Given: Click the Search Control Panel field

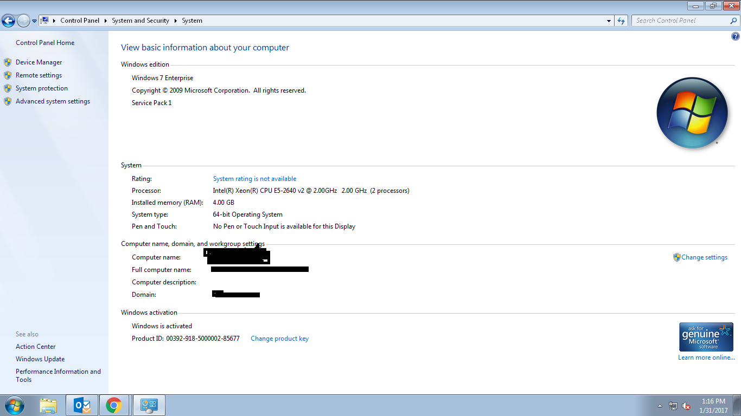Looking at the screenshot, I should click(681, 21).
